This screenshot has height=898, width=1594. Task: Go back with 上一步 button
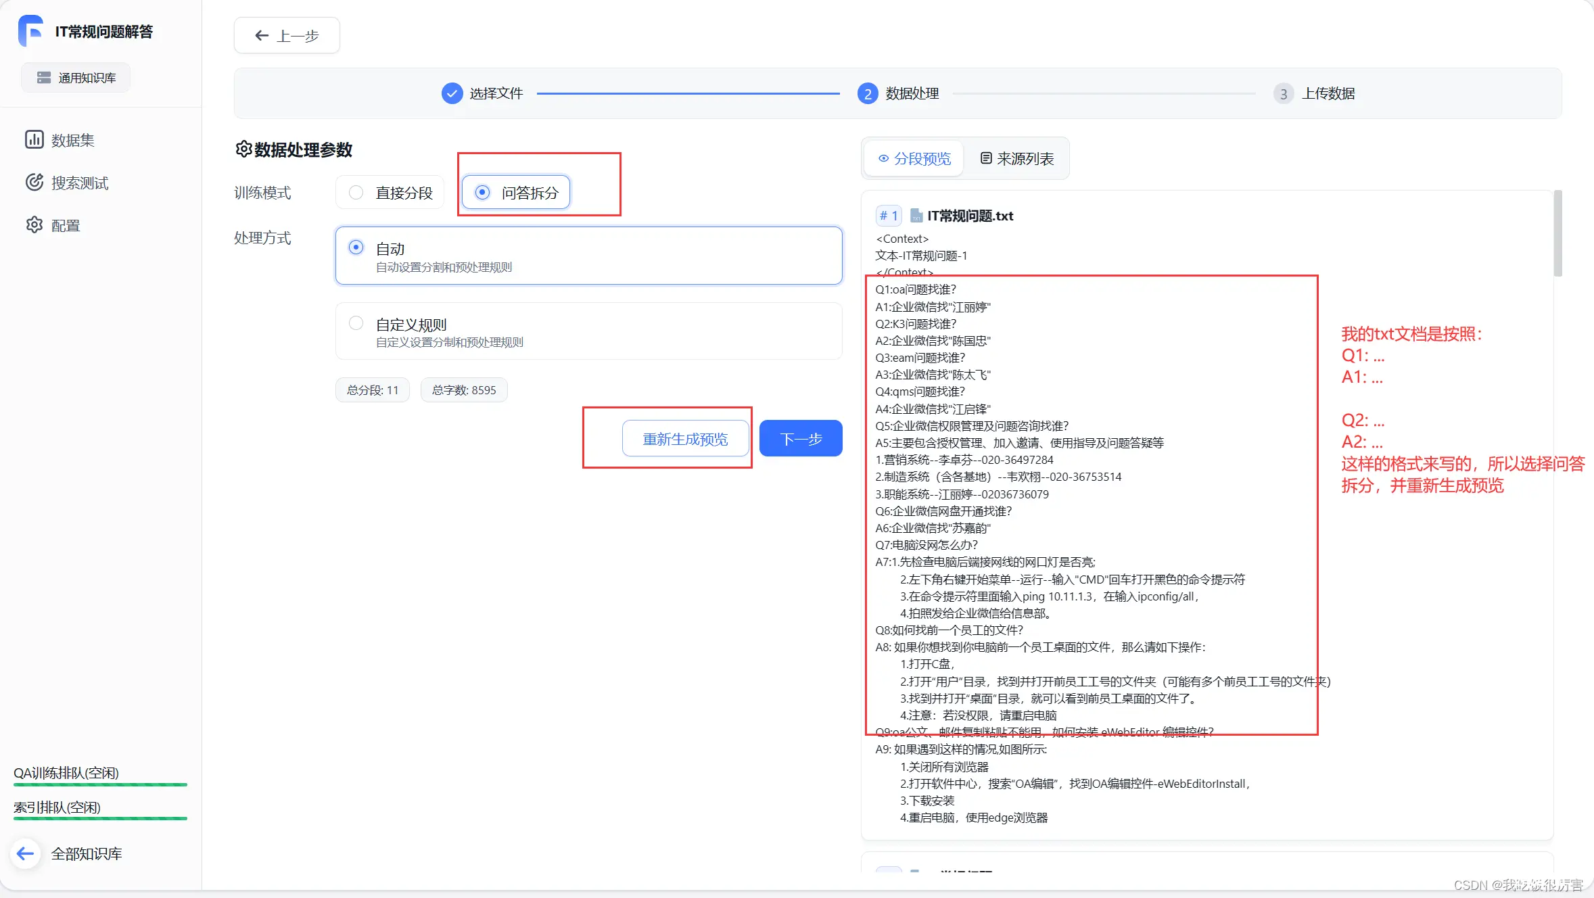coord(287,35)
